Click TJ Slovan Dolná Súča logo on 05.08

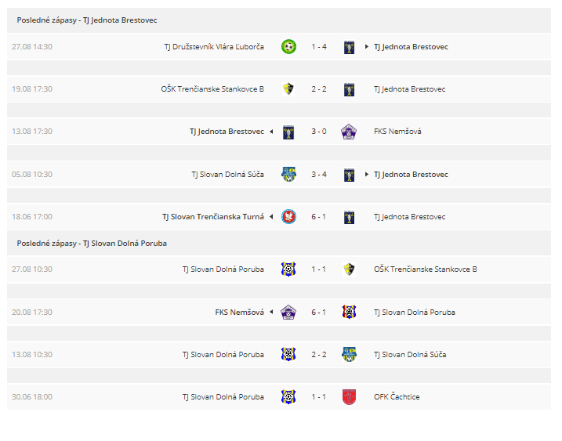point(288,174)
